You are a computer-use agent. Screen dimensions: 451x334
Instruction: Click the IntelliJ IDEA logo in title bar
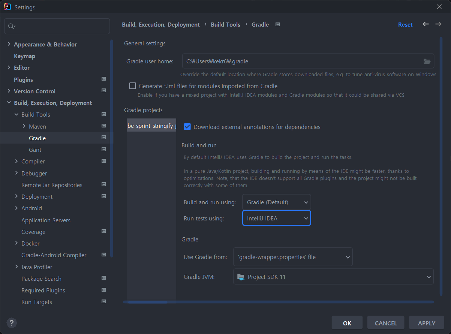7,7
